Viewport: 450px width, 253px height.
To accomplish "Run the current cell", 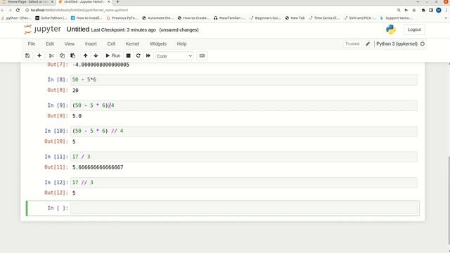I will (113, 56).
